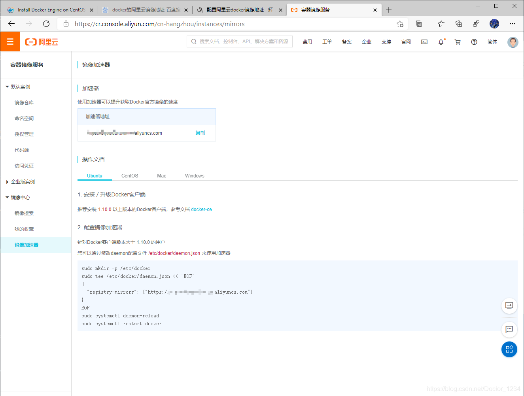The height and width of the screenshot is (396, 524).
Task: Select the Ubuntu documentation tab
Action: point(95,176)
